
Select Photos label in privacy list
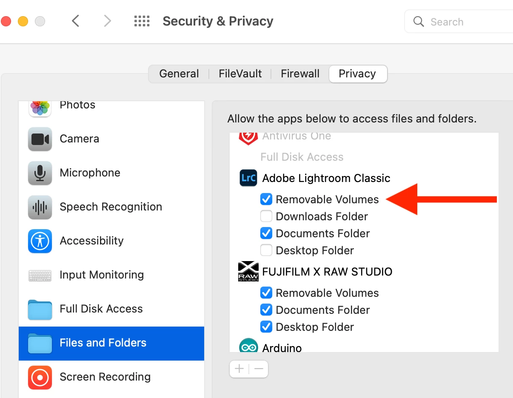click(77, 105)
